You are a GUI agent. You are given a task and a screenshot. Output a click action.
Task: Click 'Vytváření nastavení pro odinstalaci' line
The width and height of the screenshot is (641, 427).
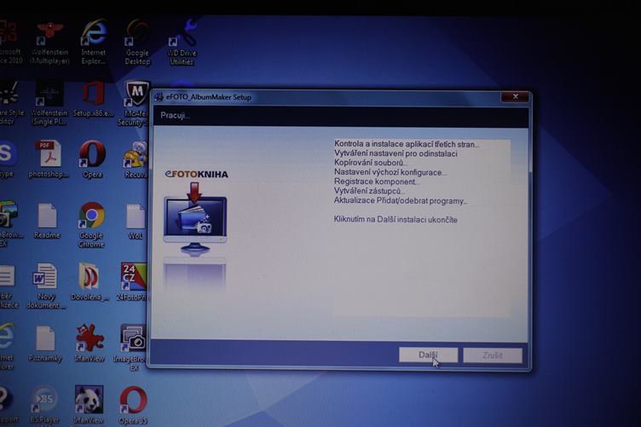coord(396,153)
